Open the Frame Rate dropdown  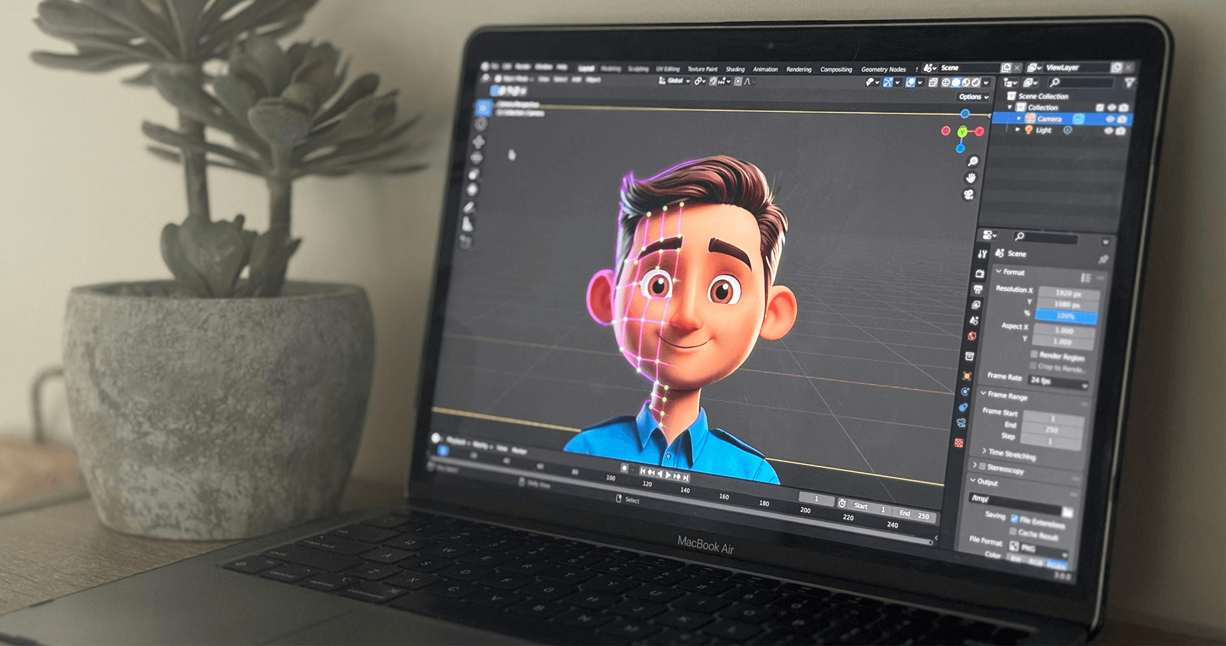1058,382
